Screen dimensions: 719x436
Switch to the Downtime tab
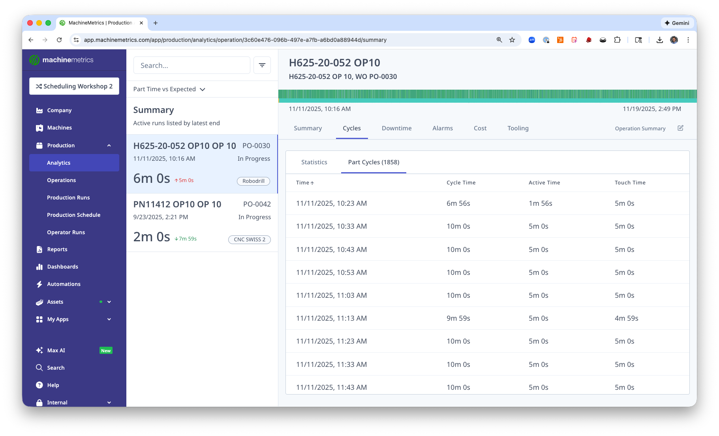[x=396, y=128]
